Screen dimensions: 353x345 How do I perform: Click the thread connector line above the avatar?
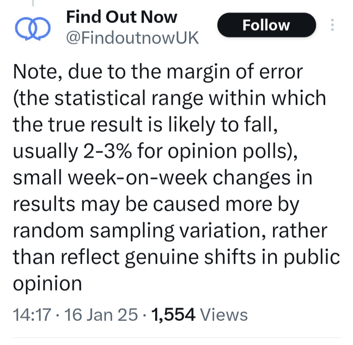(33, 3)
